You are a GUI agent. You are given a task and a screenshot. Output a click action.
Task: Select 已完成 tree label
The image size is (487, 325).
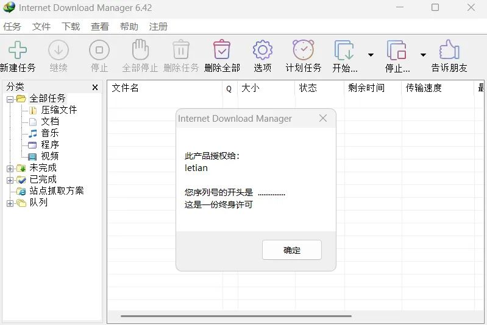pyautogui.click(x=43, y=180)
